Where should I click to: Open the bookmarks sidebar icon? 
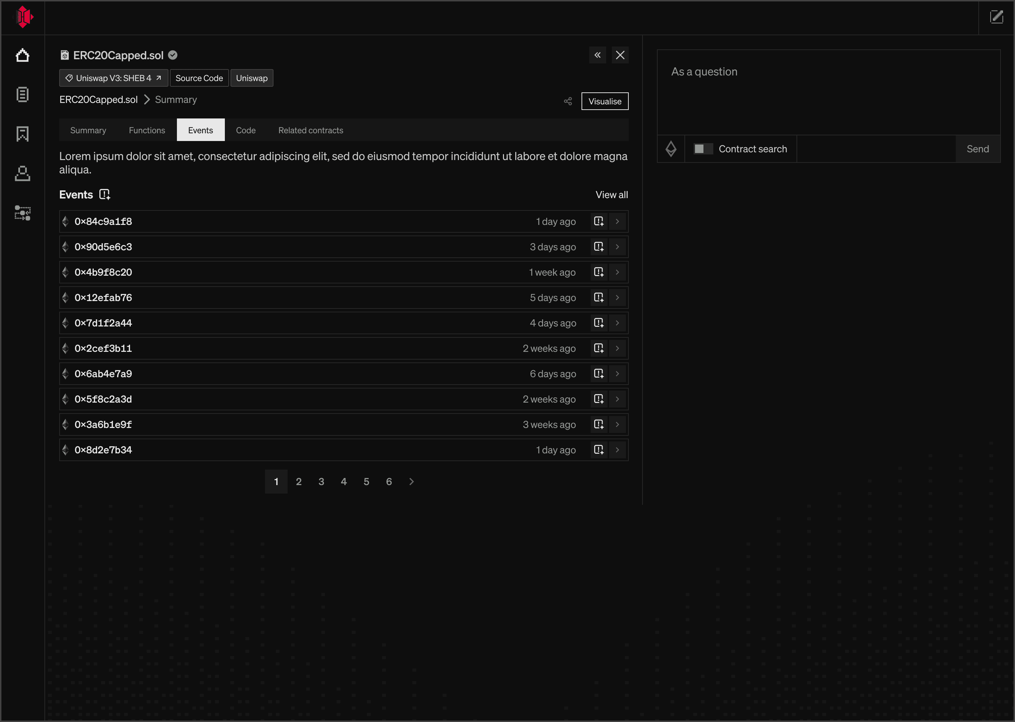coord(22,134)
